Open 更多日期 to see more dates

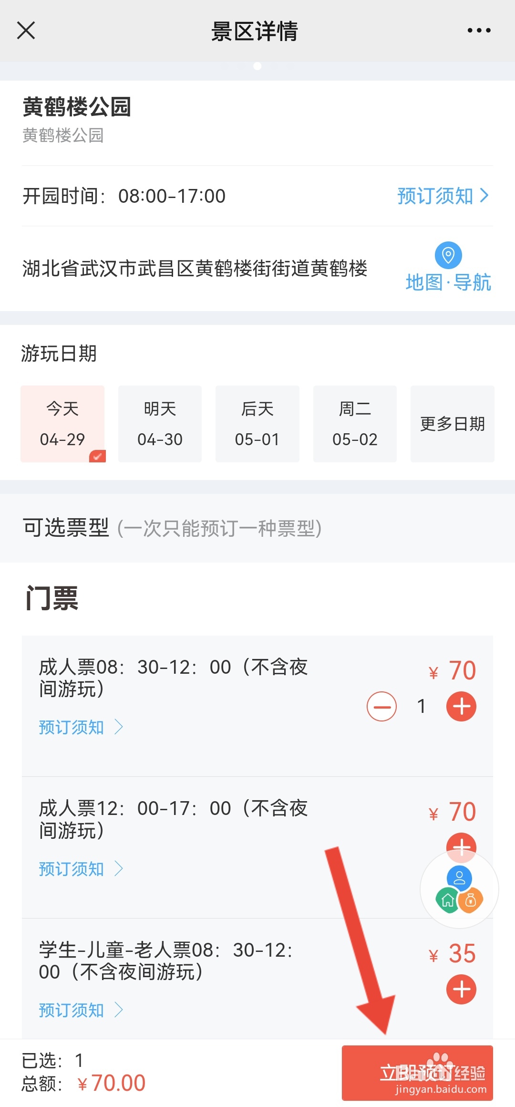(x=452, y=424)
